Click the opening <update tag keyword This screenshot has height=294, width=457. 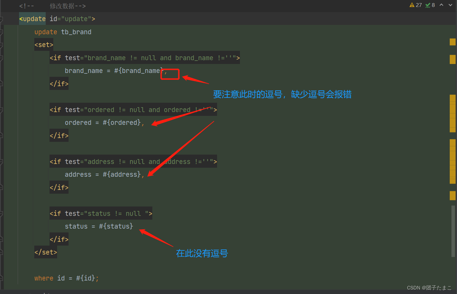[x=32, y=19]
